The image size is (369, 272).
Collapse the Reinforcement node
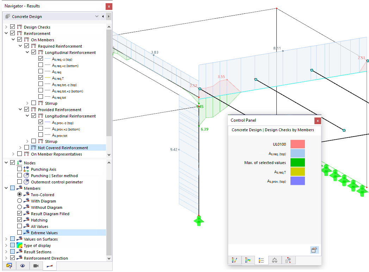(x=6, y=33)
